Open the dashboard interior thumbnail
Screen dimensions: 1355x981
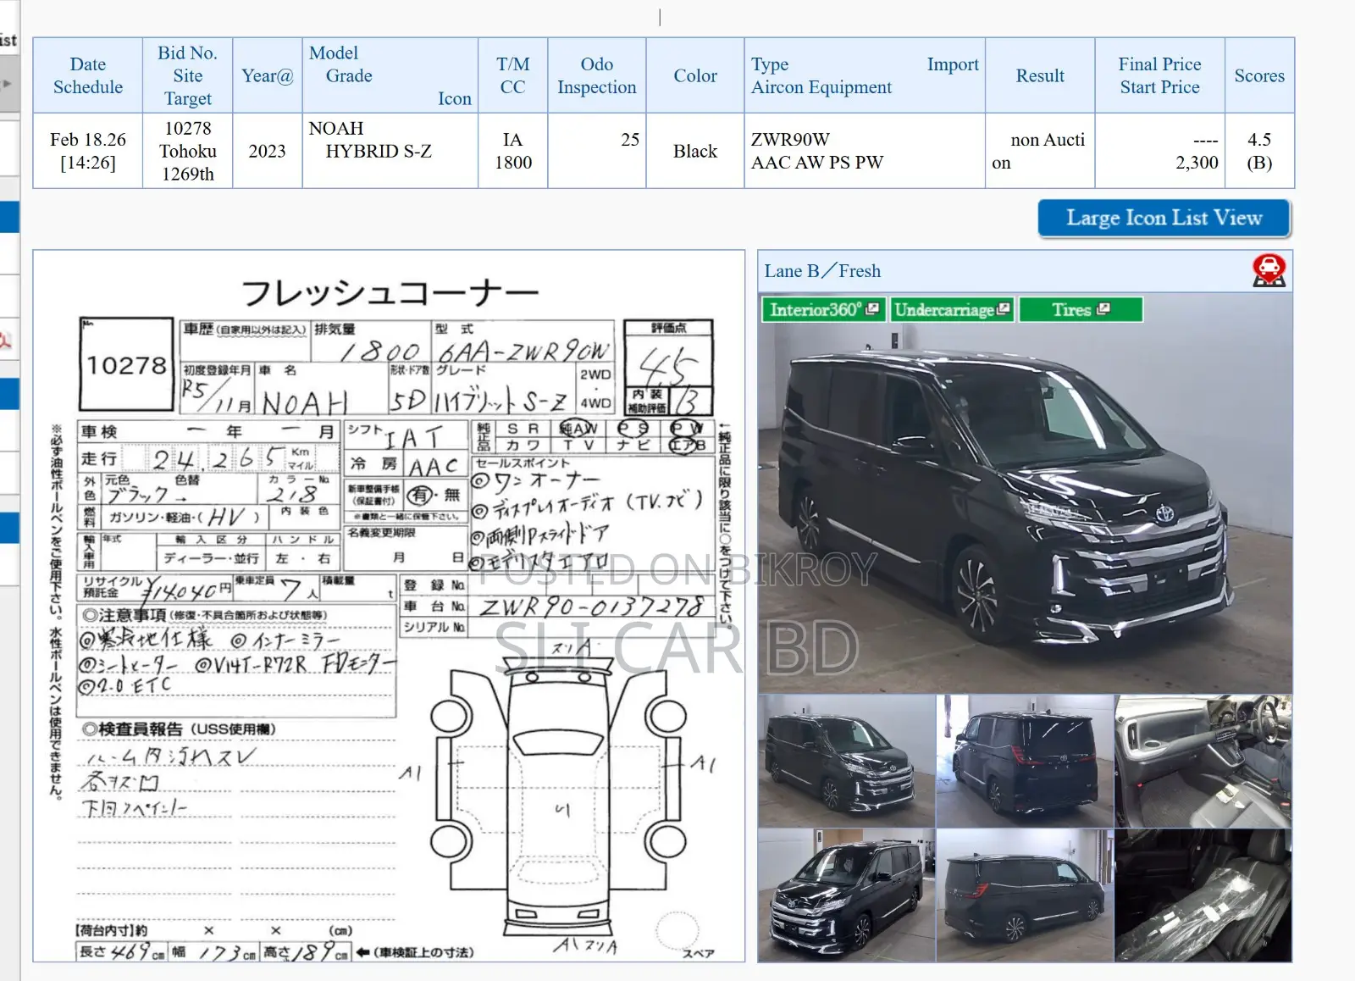click(1203, 761)
